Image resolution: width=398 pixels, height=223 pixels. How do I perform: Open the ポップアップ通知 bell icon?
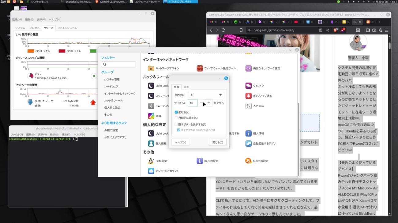[x=248, y=96]
